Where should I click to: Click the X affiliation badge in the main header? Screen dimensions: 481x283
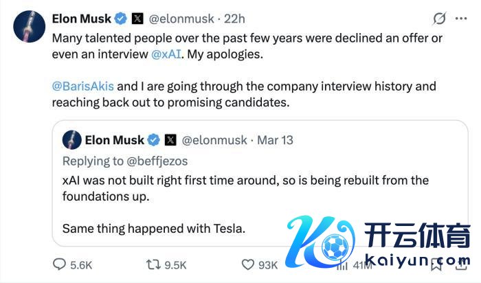[x=137, y=18]
